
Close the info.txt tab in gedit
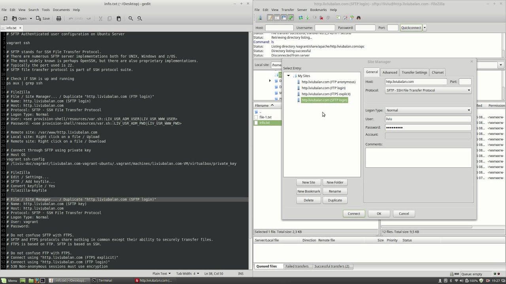(x=21, y=28)
